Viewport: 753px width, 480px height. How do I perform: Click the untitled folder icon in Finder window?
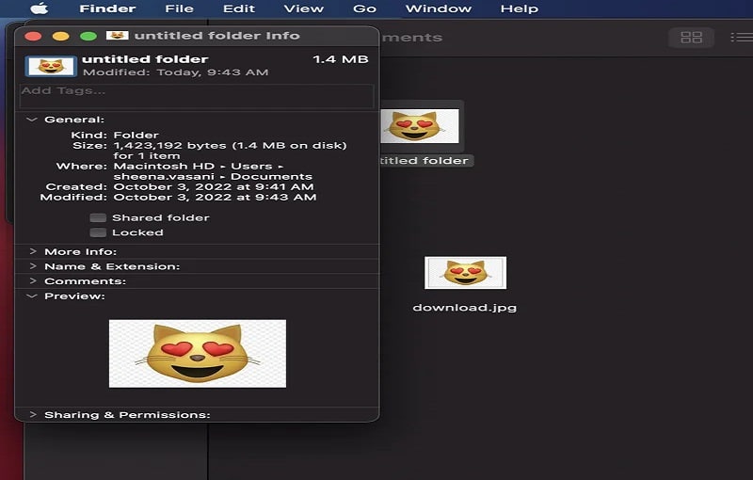pos(420,126)
